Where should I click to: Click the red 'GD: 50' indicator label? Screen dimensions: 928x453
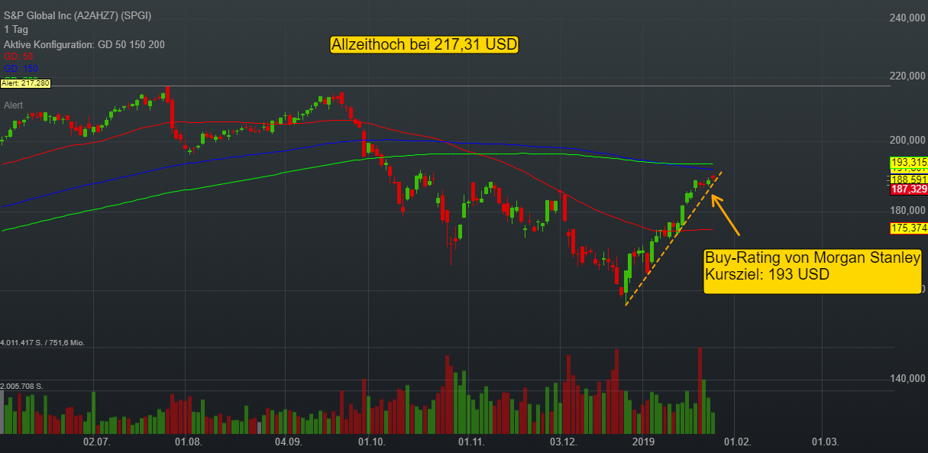click(18, 57)
